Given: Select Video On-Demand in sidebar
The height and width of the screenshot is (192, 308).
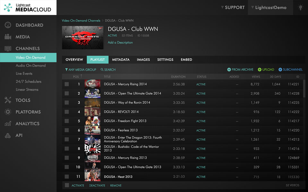Looking at the screenshot, I should pyautogui.click(x=28, y=57).
